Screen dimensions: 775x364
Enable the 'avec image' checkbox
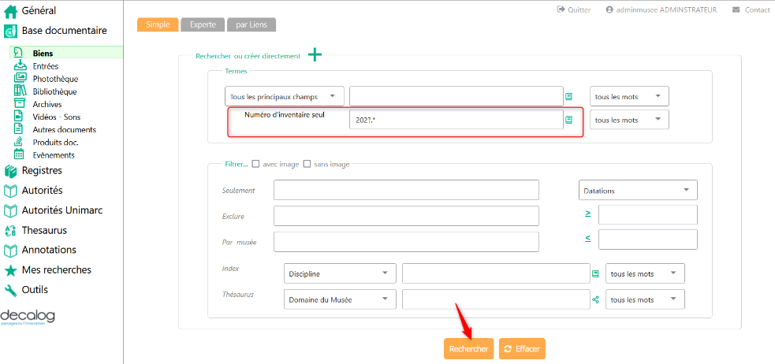click(x=255, y=164)
